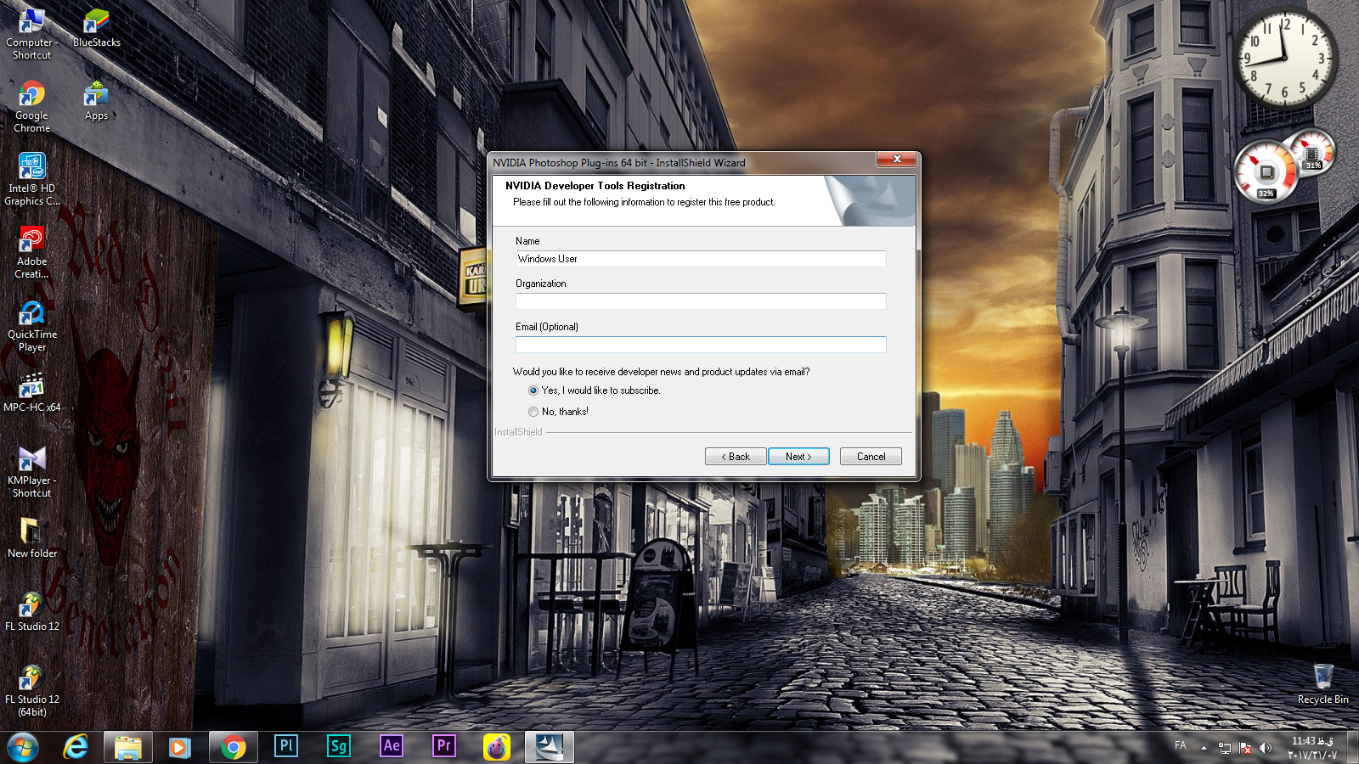Select the KMPlayer shortcut desktop icon
Screen dimensions: 1359x764
point(31,472)
